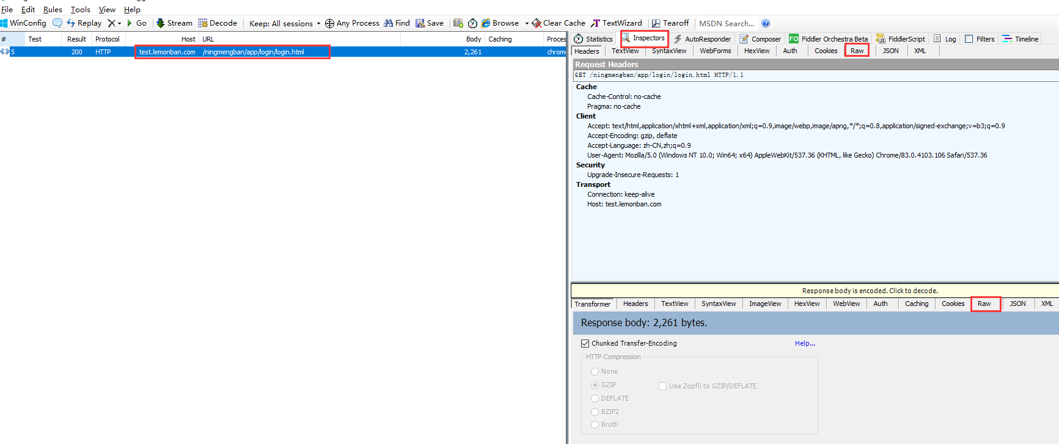1059x444 pixels.
Task: Open the AutoResponder tab
Action: coord(702,39)
